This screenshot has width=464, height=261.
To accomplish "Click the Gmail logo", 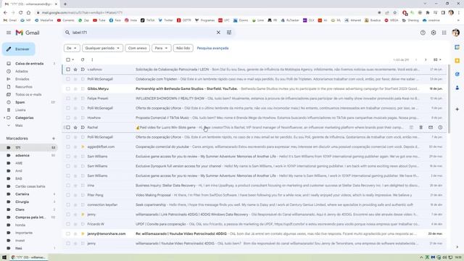I will (28, 33).
